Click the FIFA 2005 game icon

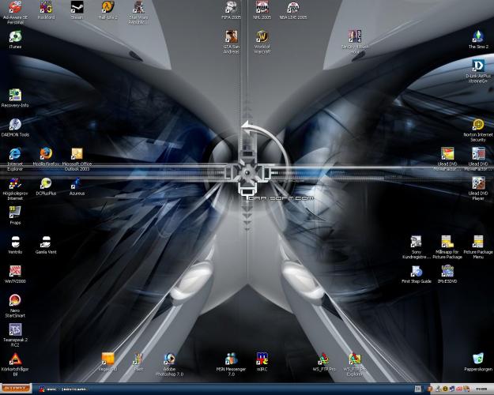(x=231, y=7)
